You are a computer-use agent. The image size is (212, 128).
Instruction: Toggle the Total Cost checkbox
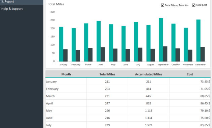click(x=193, y=5)
